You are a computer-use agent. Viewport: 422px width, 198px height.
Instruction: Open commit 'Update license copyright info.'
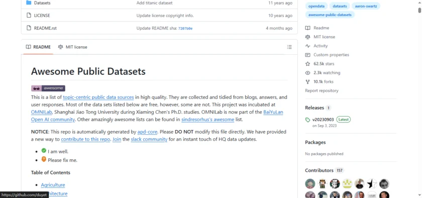click(x=165, y=16)
